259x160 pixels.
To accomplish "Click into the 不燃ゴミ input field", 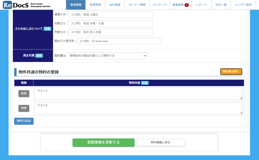I will tap(111, 32).
